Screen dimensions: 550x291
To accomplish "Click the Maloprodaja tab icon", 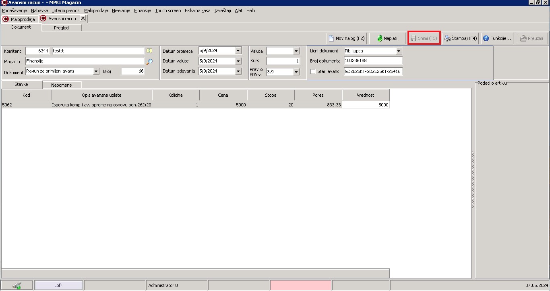I will (x=6, y=19).
